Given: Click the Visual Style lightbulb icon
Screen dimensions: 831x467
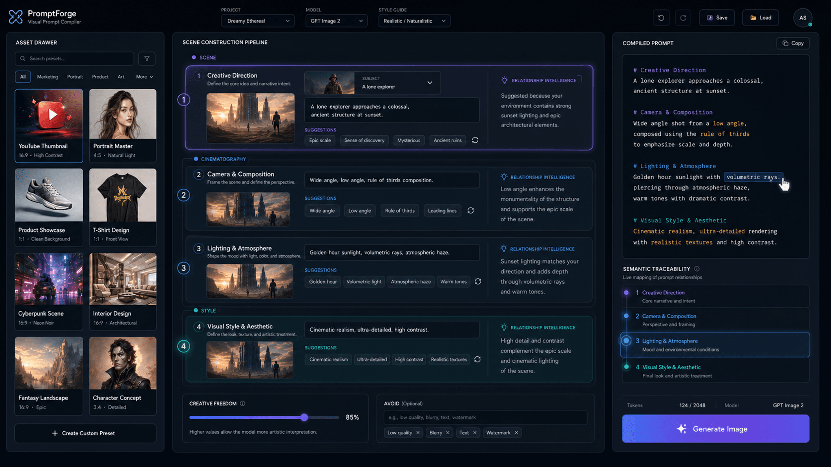Looking at the screenshot, I should point(504,327).
